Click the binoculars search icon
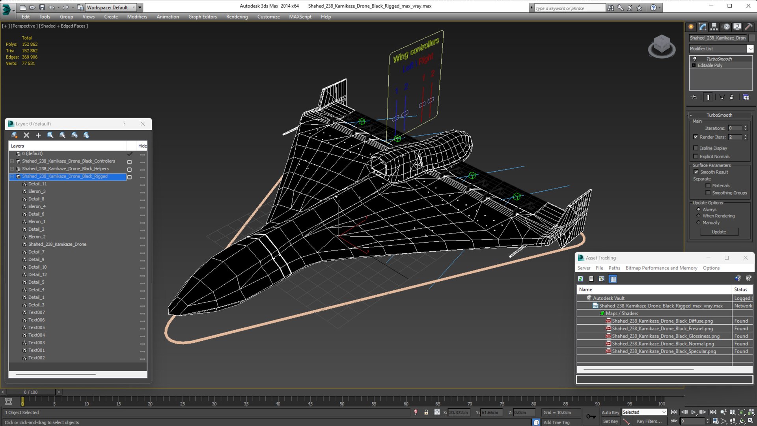 pos(611,7)
